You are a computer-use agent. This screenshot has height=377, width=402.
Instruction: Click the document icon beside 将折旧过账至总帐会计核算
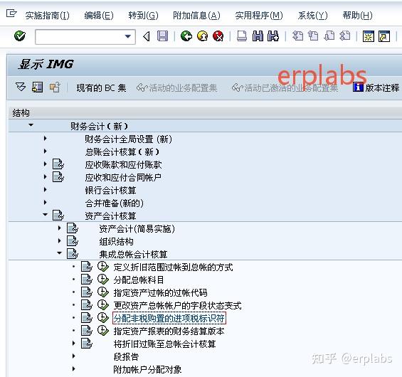(87, 344)
